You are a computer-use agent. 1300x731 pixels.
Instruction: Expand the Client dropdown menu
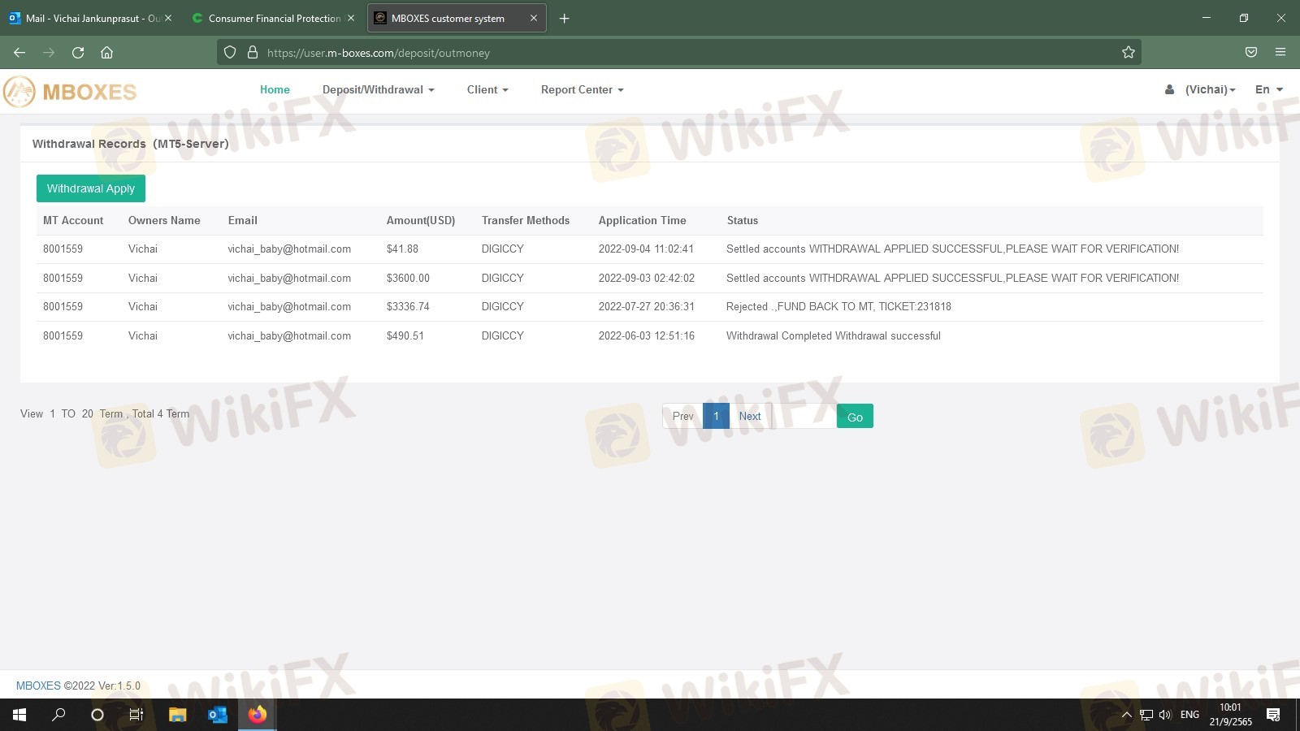pyautogui.click(x=487, y=90)
